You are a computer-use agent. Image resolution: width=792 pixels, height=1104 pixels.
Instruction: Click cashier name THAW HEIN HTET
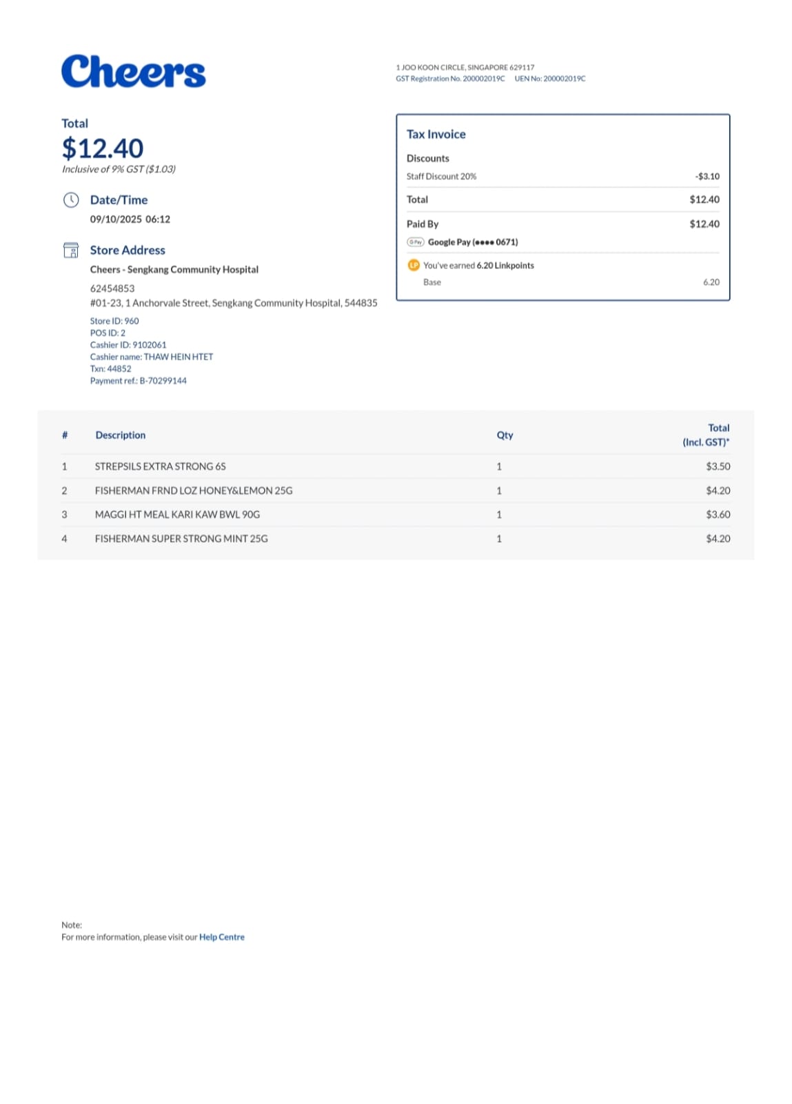[x=179, y=357]
